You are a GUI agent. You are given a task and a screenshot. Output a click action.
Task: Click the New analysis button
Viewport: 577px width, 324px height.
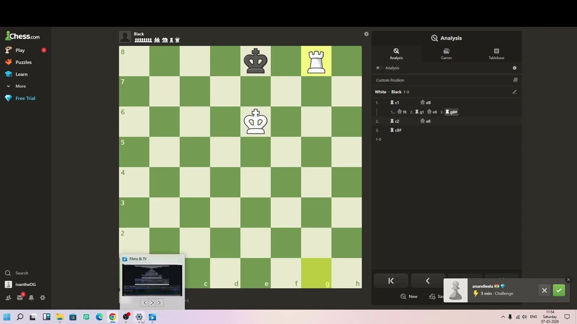409,297
